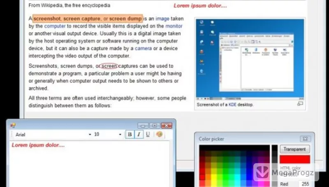Viewport: 329px width, 187px height.
Task: Click the text editor window app icon
Action: [13, 125]
